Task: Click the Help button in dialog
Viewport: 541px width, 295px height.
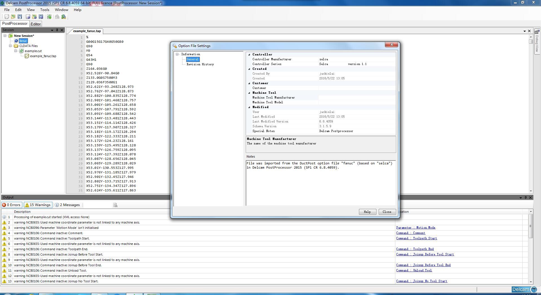Action: [367, 212]
